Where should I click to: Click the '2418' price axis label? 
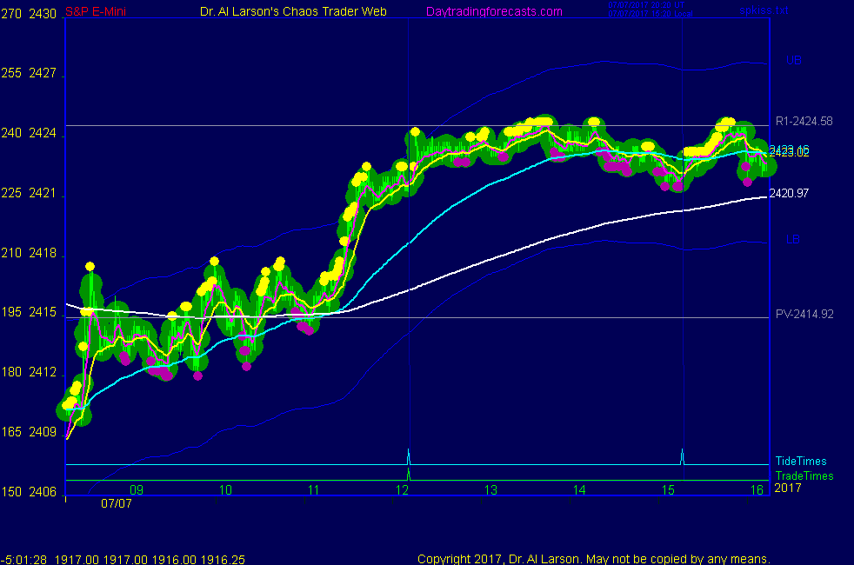click(x=43, y=253)
